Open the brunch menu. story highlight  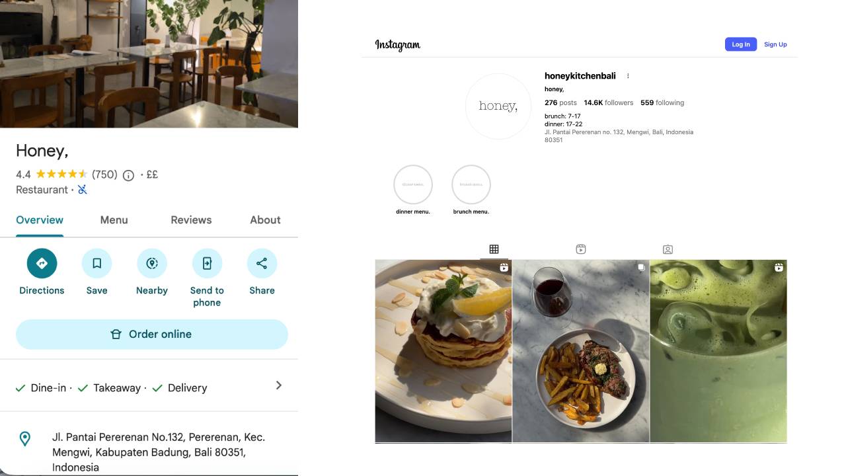click(471, 184)
